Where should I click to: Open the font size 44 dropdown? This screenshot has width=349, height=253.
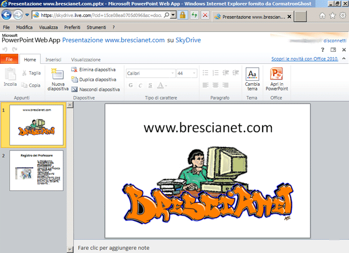(194, 73)
